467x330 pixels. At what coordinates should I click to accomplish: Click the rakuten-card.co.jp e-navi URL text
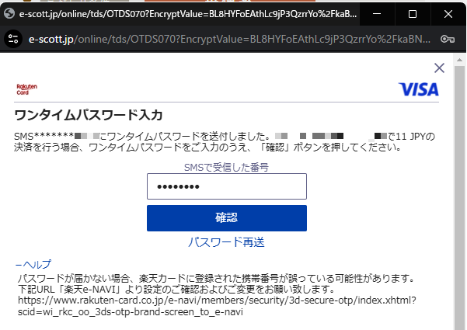coord(217,306)
